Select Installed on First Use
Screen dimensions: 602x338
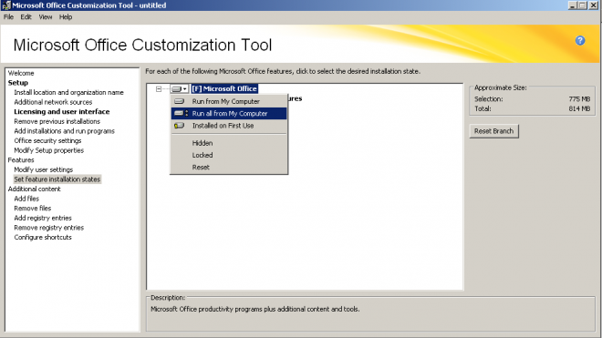pyautogui.click(x=229, y=126)
